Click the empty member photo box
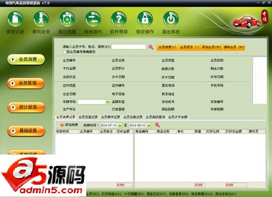 260,80
